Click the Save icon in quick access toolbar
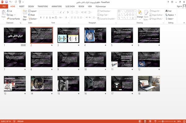This screenshot has width=186, height=123. pyautogui.click(x=7, y=2)
